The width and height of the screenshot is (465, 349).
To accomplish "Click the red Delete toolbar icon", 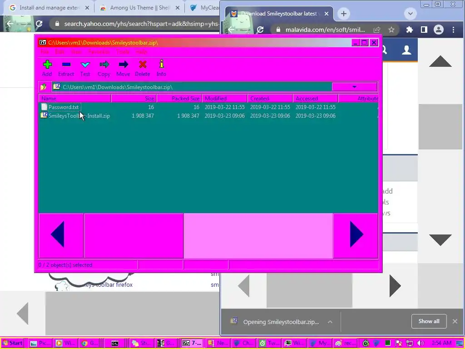I will tap(143, 68).
